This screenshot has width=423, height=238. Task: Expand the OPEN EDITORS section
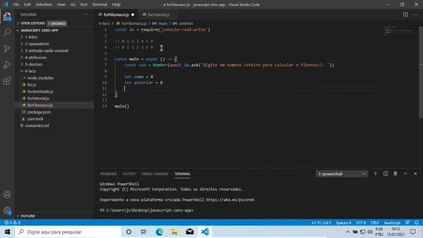(54, 23)
